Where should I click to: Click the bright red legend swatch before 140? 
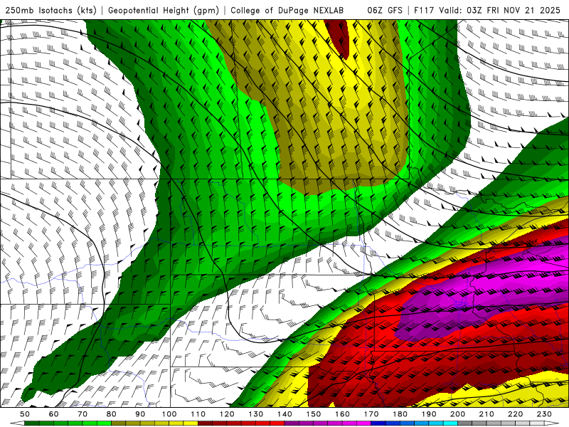tap(277, 423)
